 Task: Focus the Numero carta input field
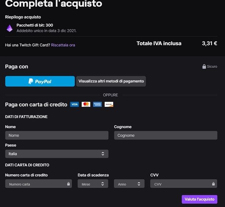tap(38, 184)
